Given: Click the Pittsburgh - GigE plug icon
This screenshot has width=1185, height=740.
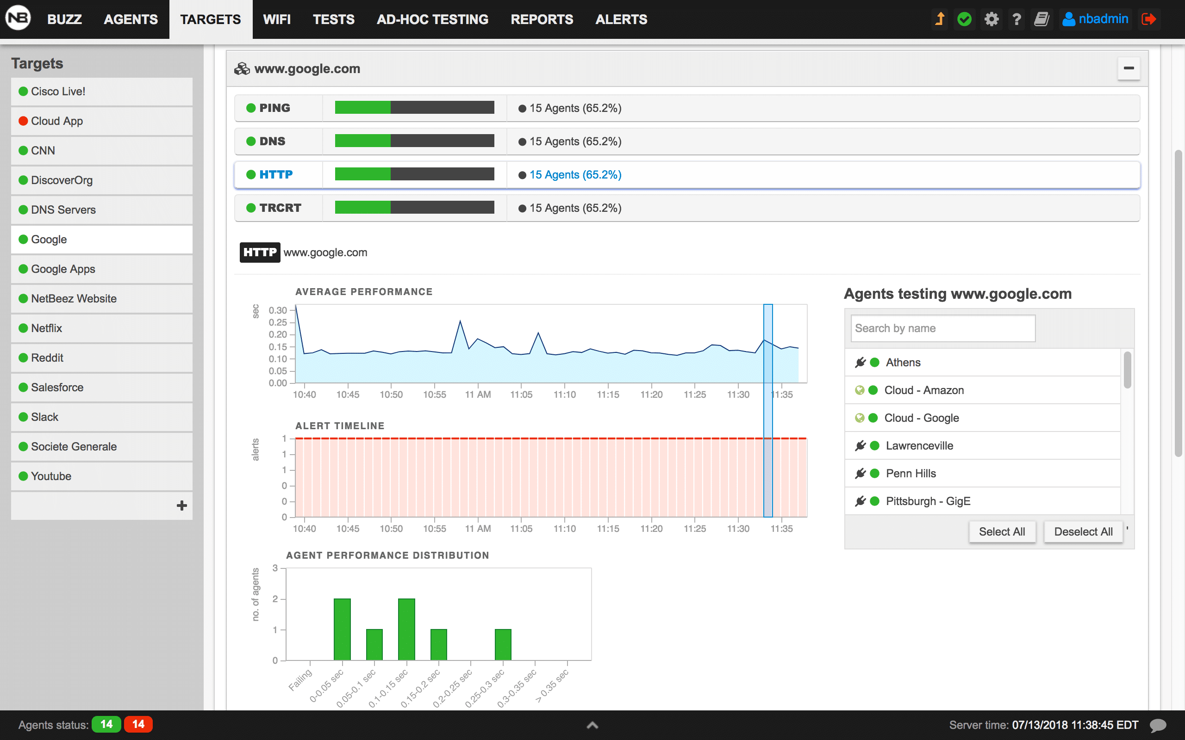Looking at the screenshot, I should pyautogui.click(x=861, y=501).
